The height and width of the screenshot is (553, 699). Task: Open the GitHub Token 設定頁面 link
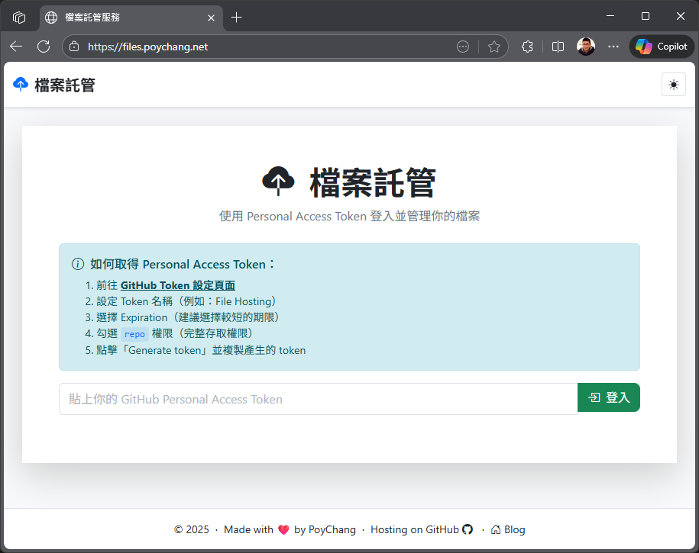point(177,285)
